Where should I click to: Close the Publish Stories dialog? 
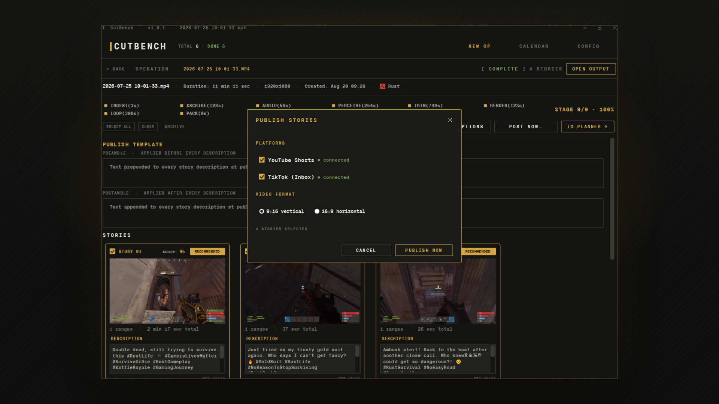450,120
